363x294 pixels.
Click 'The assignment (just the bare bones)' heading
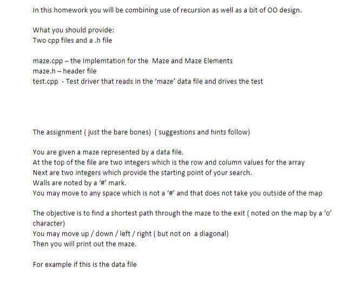coord(91,132)
